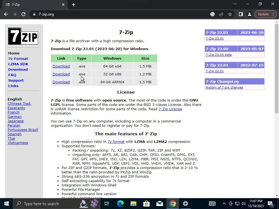The width and height of the screenshot is (279, 209).
Task: Click the Meet Now tray icon
Action: 231,204
